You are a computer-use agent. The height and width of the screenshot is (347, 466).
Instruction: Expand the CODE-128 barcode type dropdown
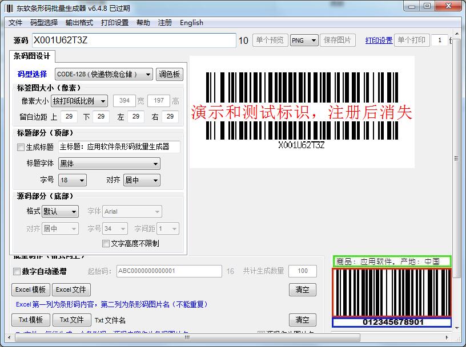[x=104, y=74]
